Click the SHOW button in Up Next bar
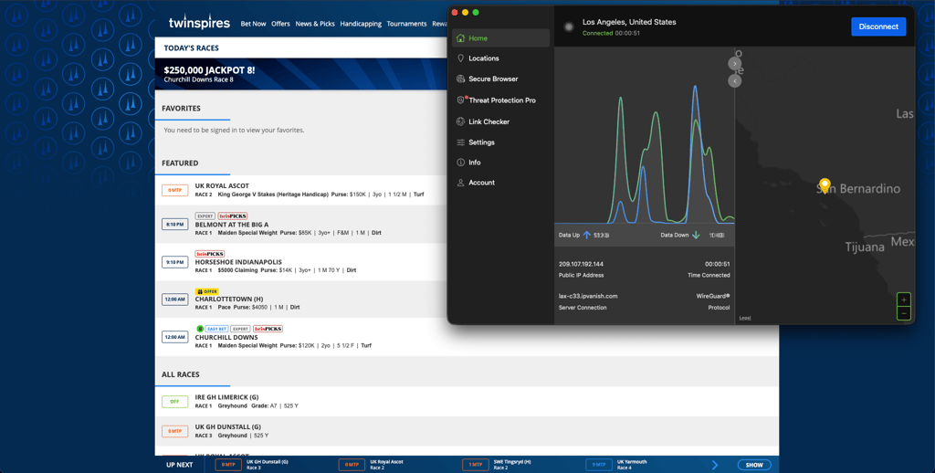This screenshot has width=935, height=473. [x=754, y=465]
